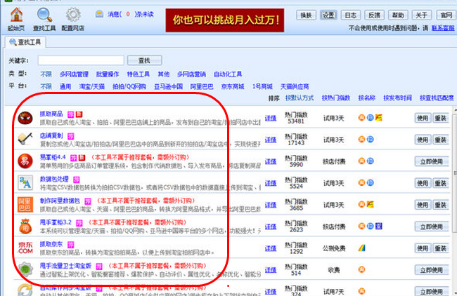The image size is (457, 296).
Task: Filter type by 特色工具
Action: (x=138, y=74)
